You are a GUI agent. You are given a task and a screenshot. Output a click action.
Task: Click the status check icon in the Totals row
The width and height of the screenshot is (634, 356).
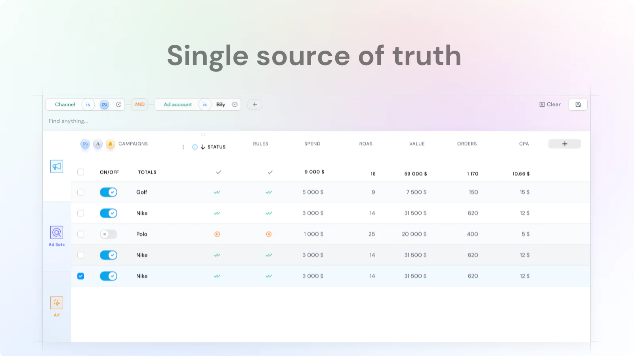(218, 172)
